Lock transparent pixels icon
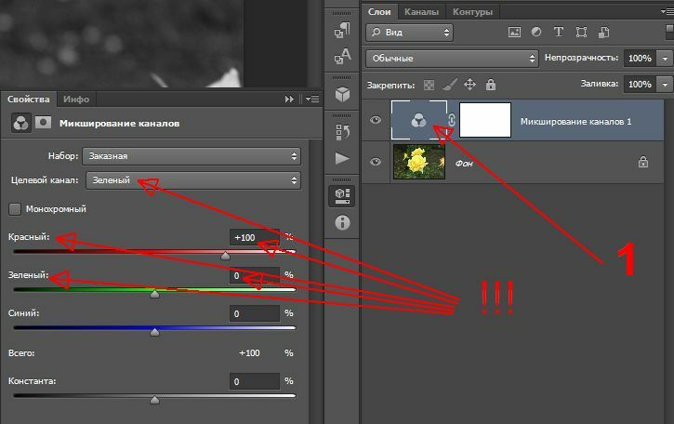Viewport: 674px width, 424px height. [429, 85]
